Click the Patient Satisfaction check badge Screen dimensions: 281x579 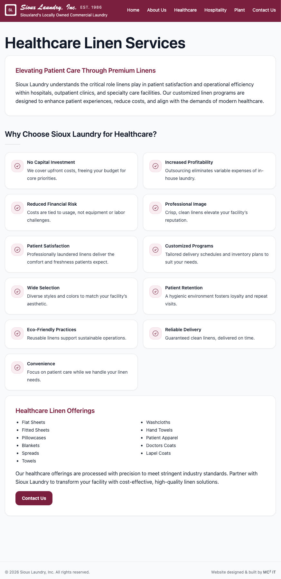click(17, 250)
